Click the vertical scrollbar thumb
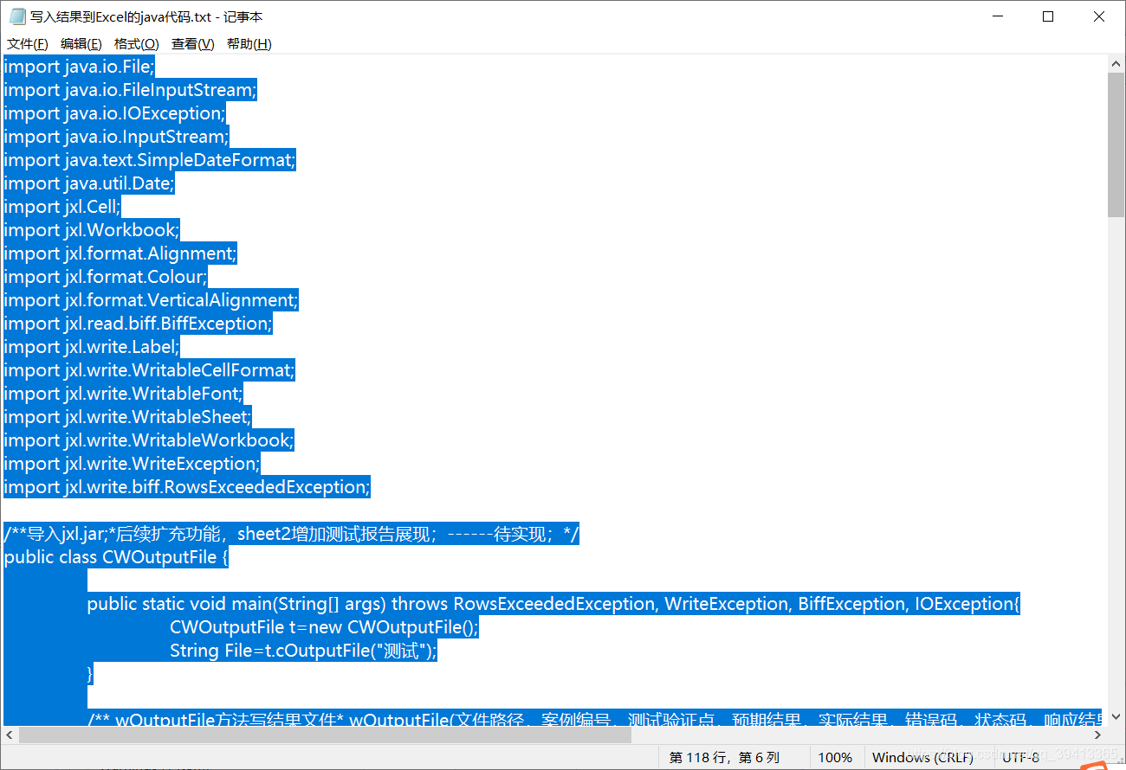 [x=1116, y=145]
